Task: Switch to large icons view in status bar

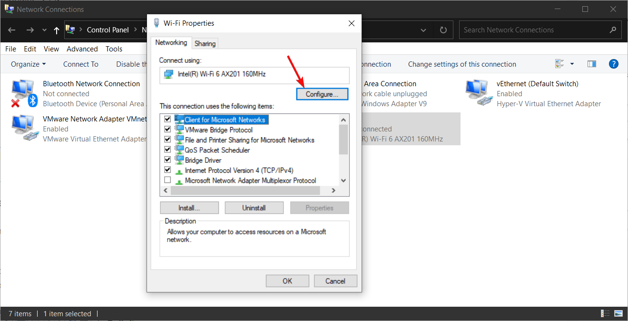Action: [x=618, y=313]
